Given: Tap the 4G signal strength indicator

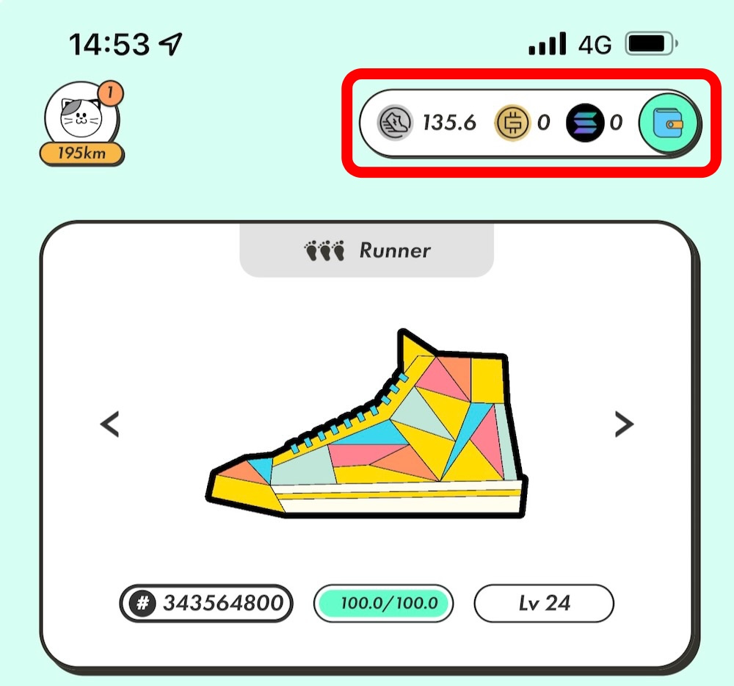Looking at the screenshot, I should (x=548, y=44).
